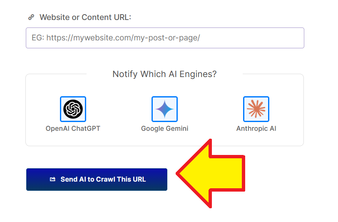The height and width of the screenshot is (222, 338).
Task: Click the yellow arrow's rectangular tail
Action: pyautogui.click(x=233, y=174)
